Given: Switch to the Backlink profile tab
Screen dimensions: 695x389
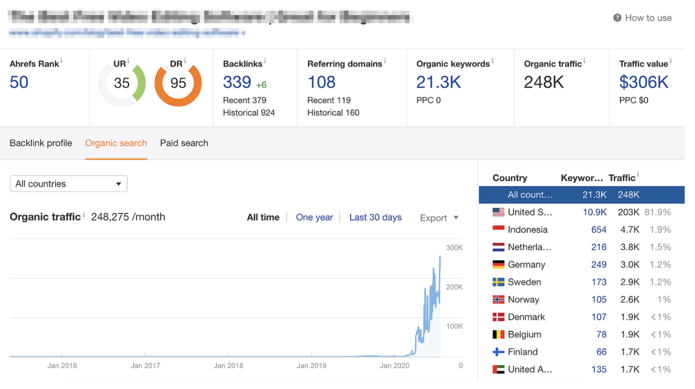Looking at the screenshot, I should click(41, 143).
